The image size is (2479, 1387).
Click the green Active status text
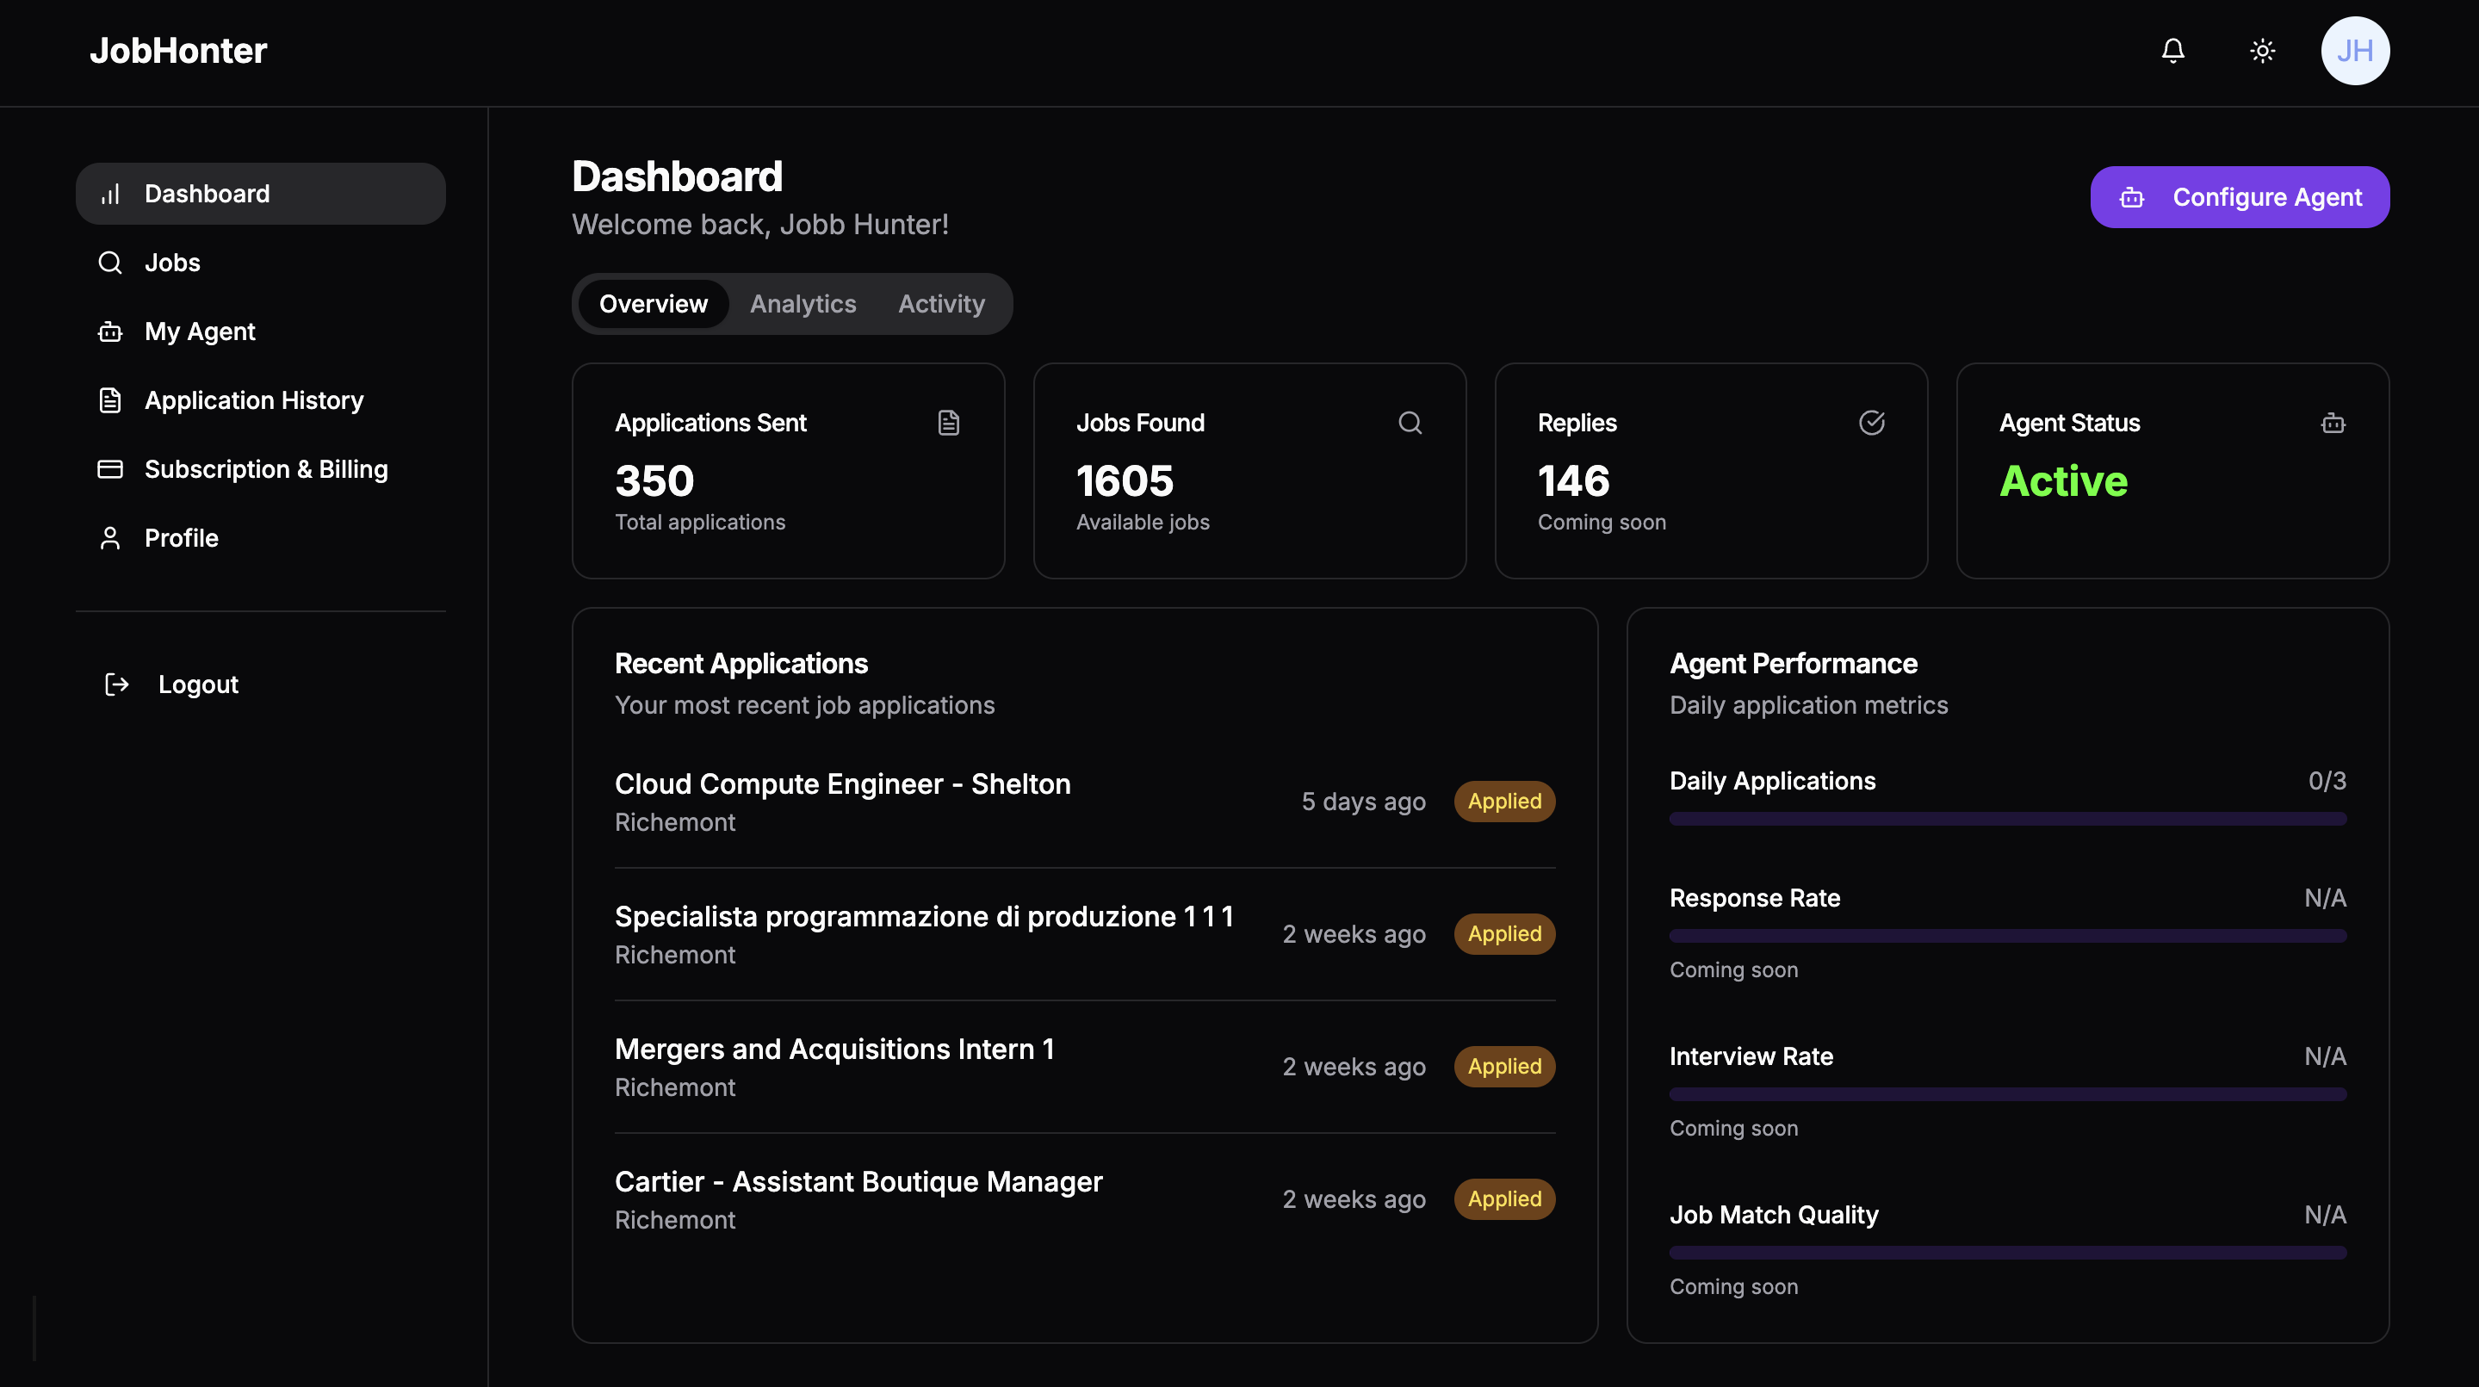[x=2063, y=480]
